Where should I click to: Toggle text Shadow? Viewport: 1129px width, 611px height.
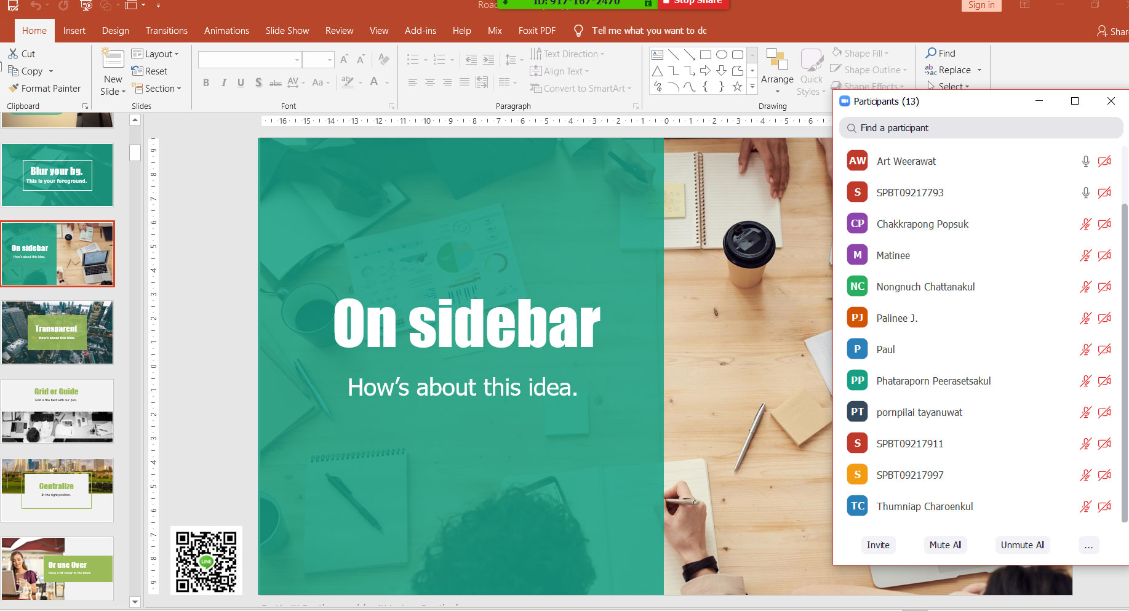click(x=258, y=82)
